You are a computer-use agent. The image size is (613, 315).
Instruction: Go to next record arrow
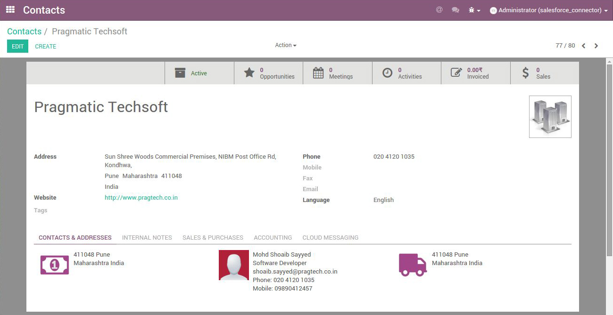coord(596,46)
